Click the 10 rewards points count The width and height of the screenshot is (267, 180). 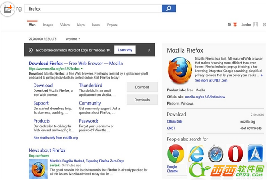(x=229, y=25)
